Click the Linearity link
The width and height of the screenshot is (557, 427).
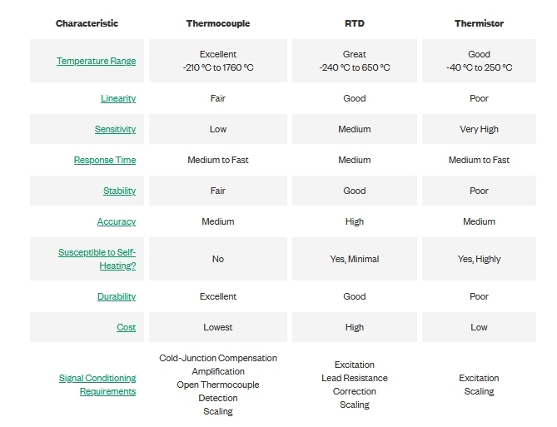(x=118, y=98)
